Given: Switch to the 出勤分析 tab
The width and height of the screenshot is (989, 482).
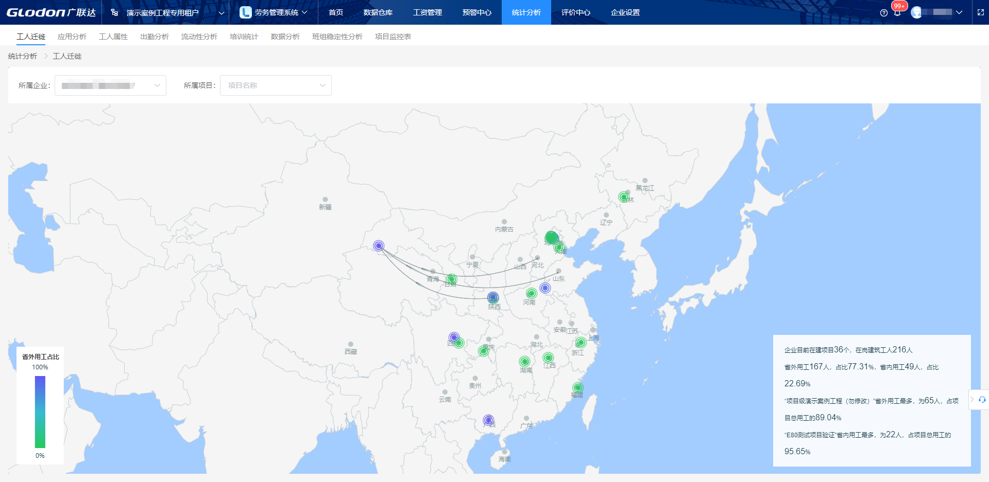Looking at the screenshot, I should 154,37.
